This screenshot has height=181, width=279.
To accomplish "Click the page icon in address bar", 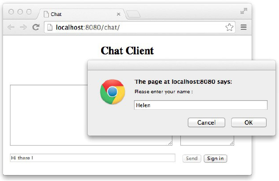I will coord(50,27).
